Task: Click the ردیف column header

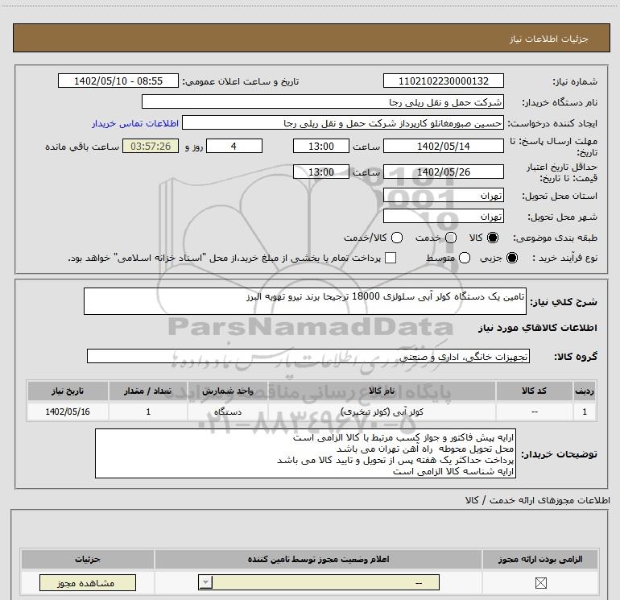Action: pyautogui.click(x=585, y=391)
